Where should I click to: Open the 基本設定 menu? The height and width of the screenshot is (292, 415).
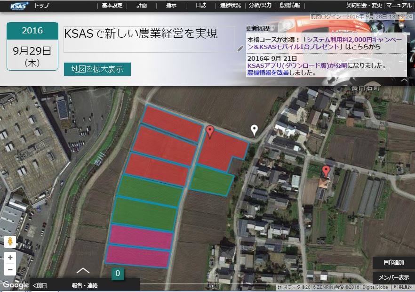tap(112, 5)
